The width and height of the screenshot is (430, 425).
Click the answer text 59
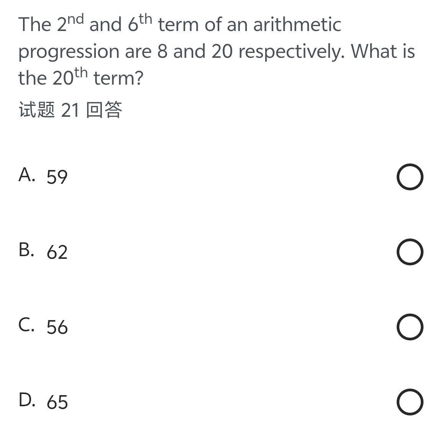click(57, 177)
